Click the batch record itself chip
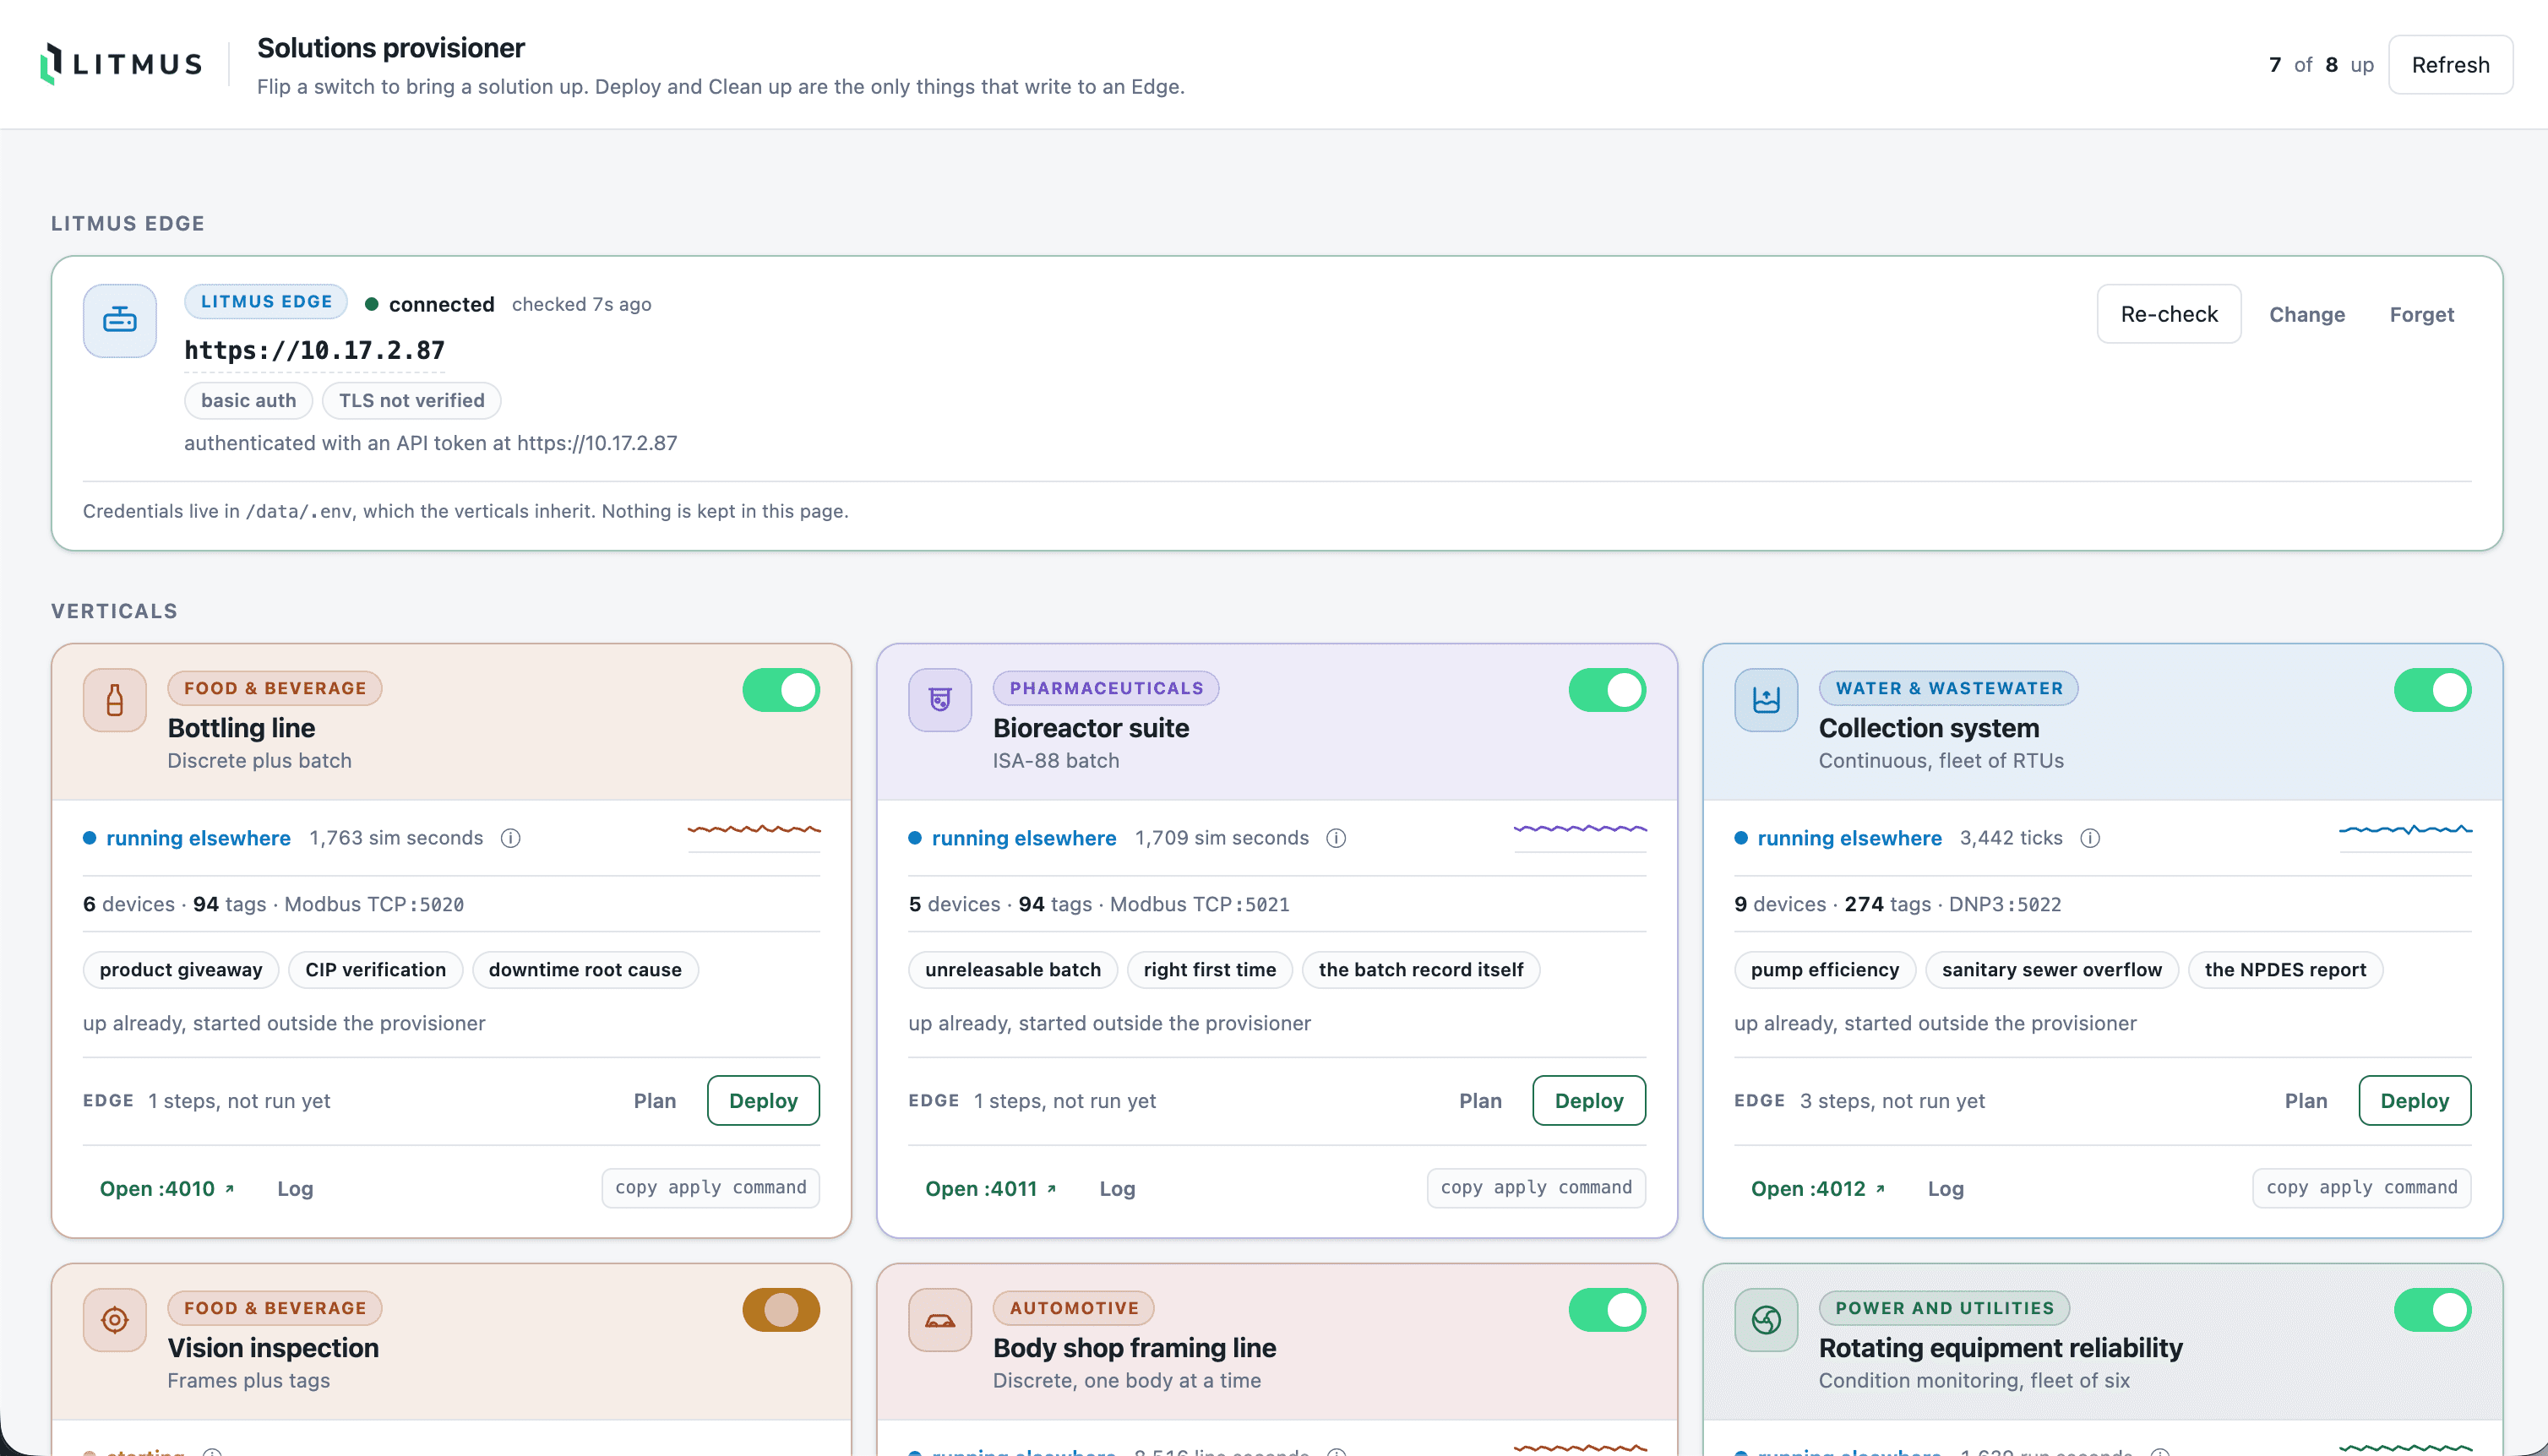2548x1456 pixels. pyautogui.click(x=1421, y=969)
